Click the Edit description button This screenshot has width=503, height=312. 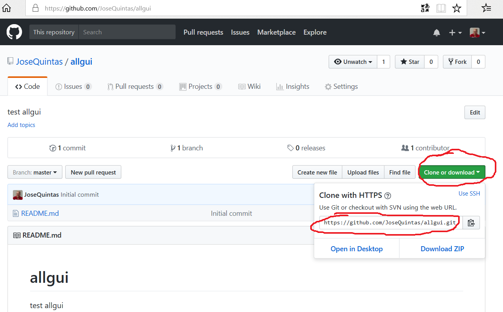(x=475, y=113)
